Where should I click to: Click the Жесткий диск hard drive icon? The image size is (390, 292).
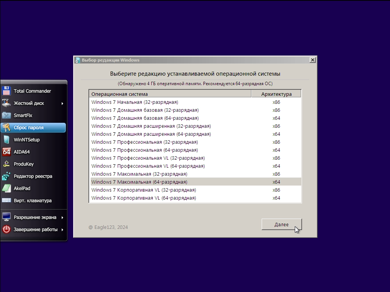6,103
